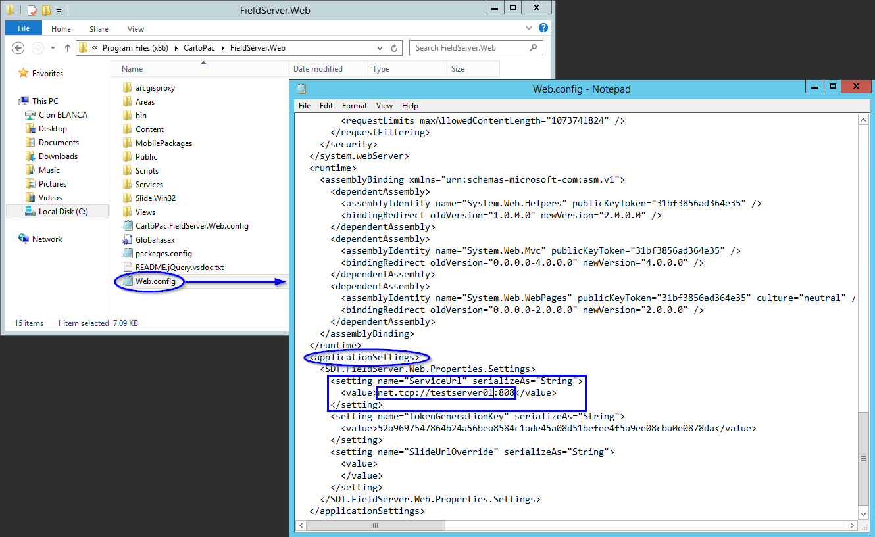Select the Areas folder icon
The width and height of the screenshot is (875, 537).
(x=128, y=102)
